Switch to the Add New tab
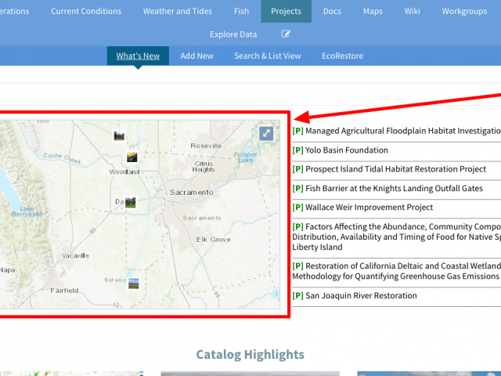The height and width of the screenshot is (376, 501). 196,56
